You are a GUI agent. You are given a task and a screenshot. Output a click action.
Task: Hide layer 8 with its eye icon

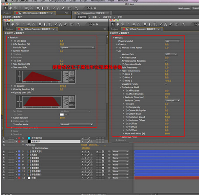click(x=4, y=161)
